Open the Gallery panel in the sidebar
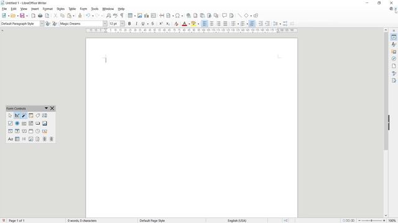The image size is (398, 223). click(x=394, y=51)
